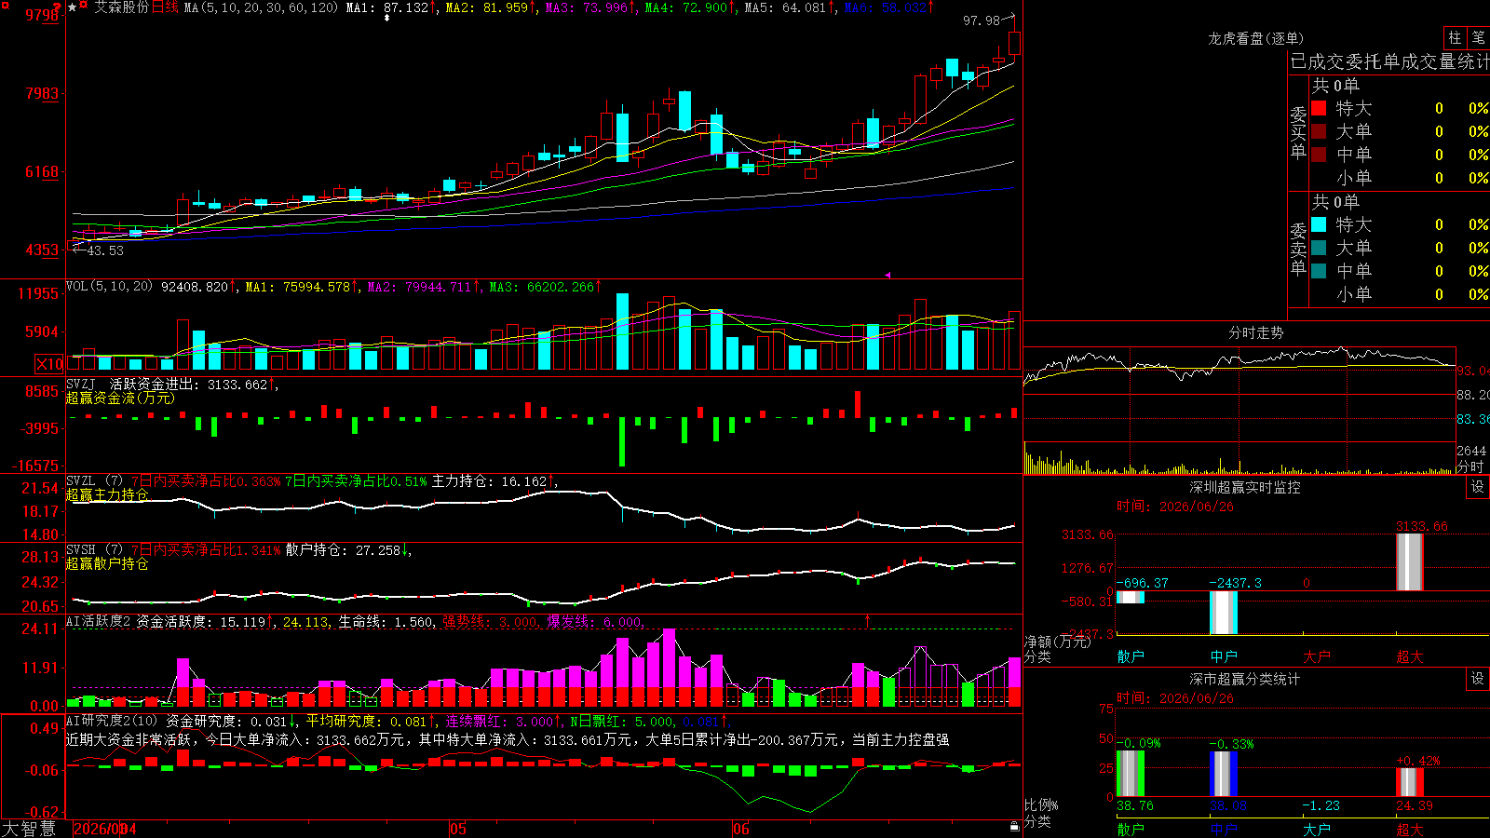Click the magenta marker arrow above the volume pane
The height and width of the screenshot is (838, 1490).
887,275
